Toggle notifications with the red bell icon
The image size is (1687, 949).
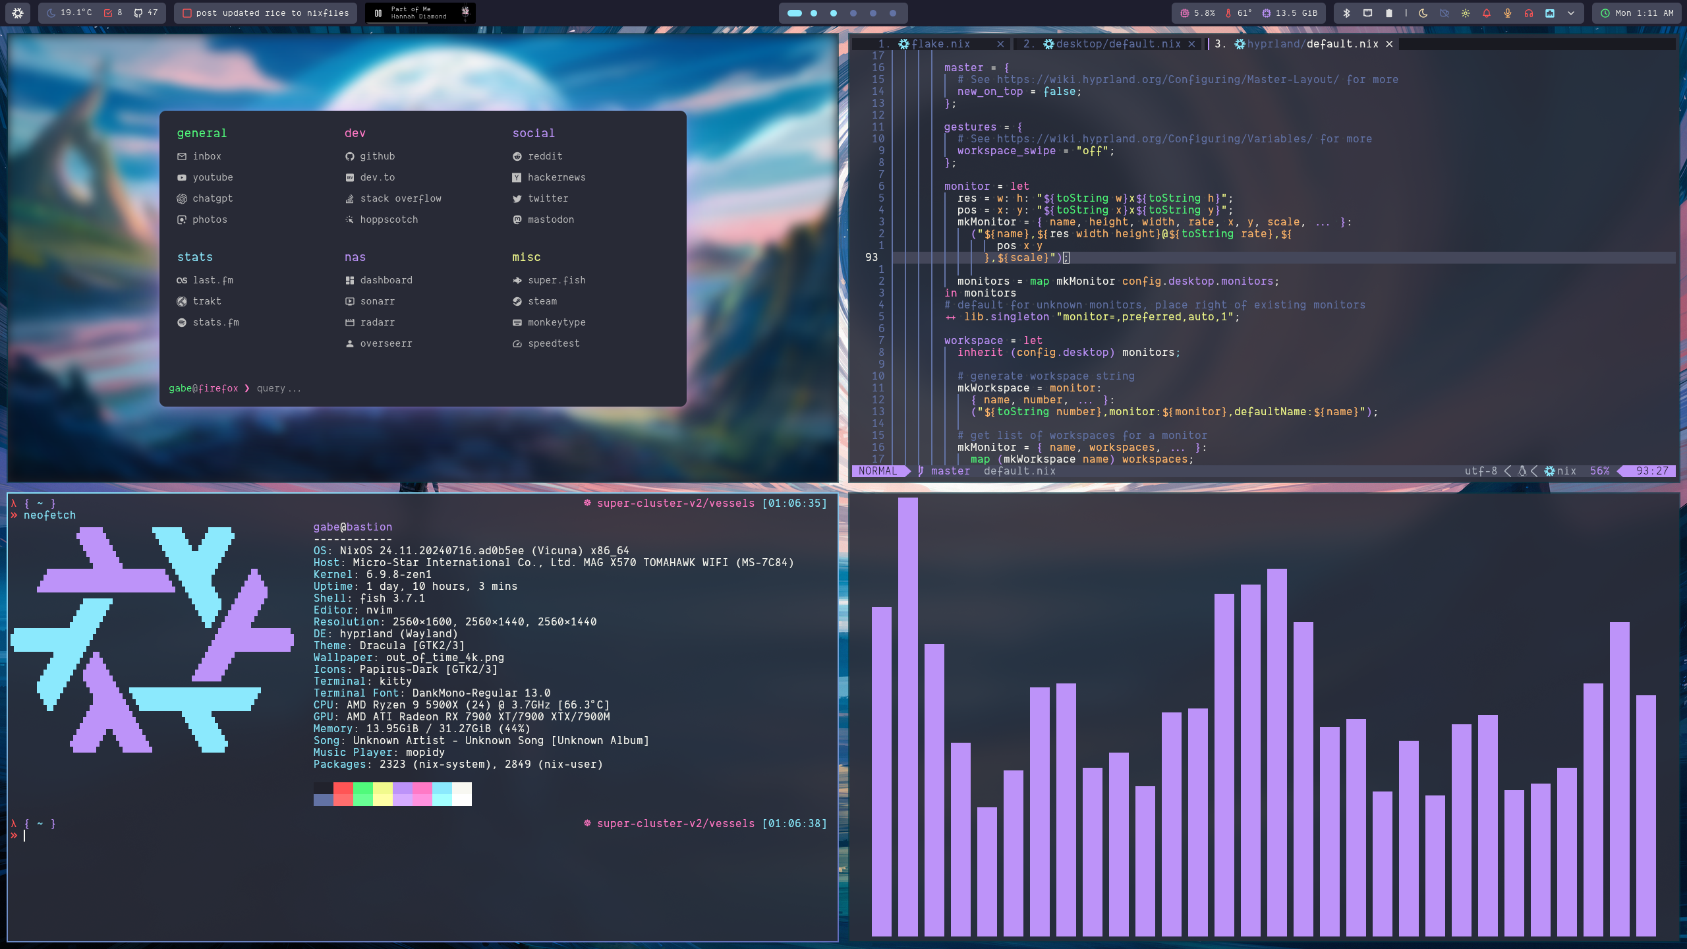[x=1487, y=13]
